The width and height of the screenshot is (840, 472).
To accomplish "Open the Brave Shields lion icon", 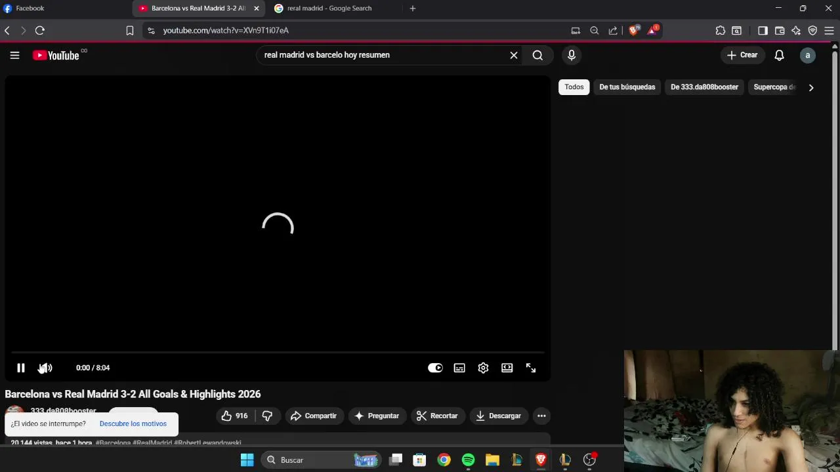I will click(x=634, y=30).
